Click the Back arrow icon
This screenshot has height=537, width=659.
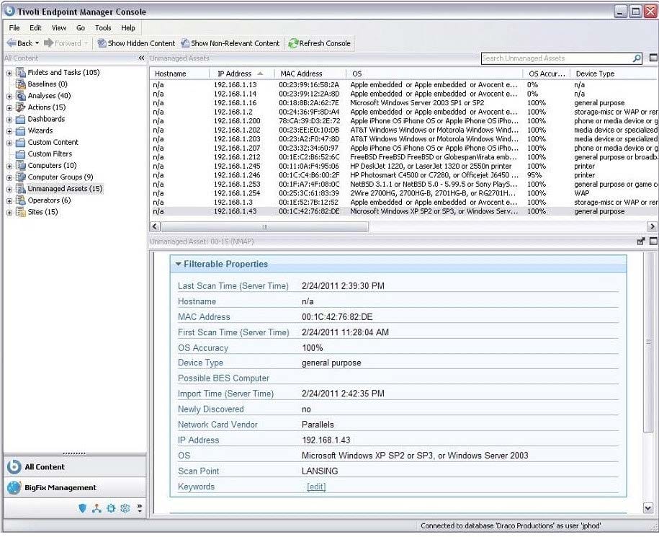click(x=12, y=43)
